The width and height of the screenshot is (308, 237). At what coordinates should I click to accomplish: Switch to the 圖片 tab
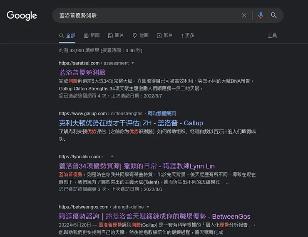point(116,36)
